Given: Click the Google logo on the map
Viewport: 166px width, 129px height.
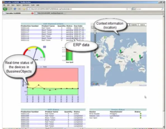Looking at the screenshot, I should (95, 84).
